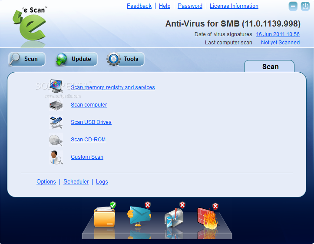This screenshot has height=244, width=314.
Task: Open File Anti-Virus folder icon
Action: click(104, 217)
